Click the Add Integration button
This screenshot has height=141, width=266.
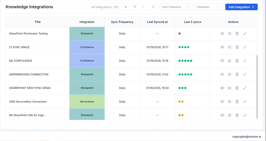[x=241, y=7]
